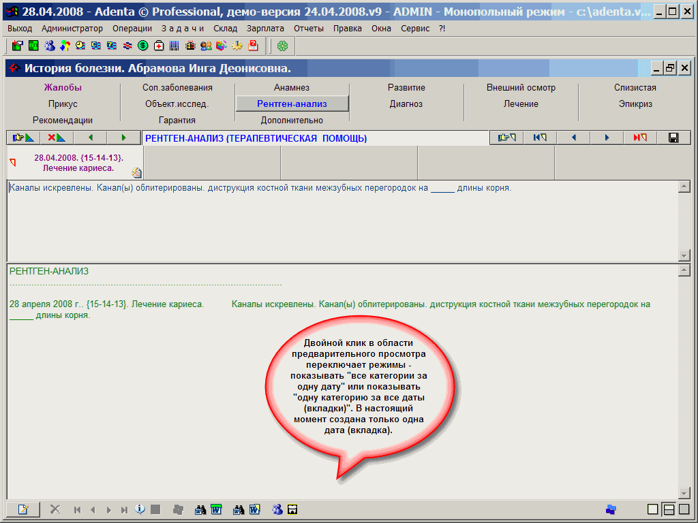Click the green dollar sign toolbar icon

[x=143, y=46]
